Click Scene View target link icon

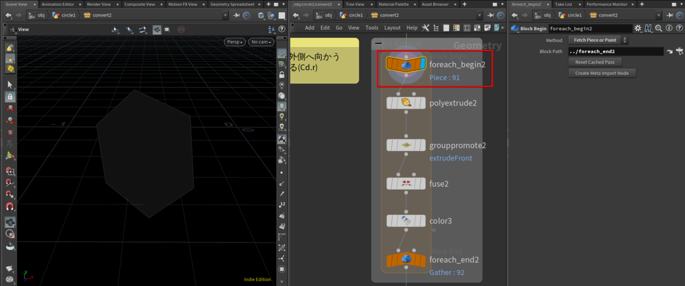pyautogui.click(x=246, y=15)
